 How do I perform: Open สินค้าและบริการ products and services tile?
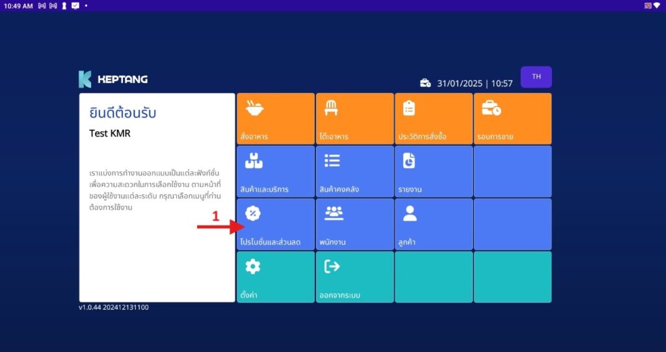275,171
